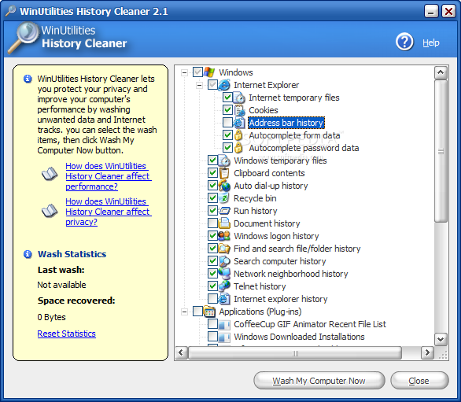Click the Windows temporary files icon

224,160
